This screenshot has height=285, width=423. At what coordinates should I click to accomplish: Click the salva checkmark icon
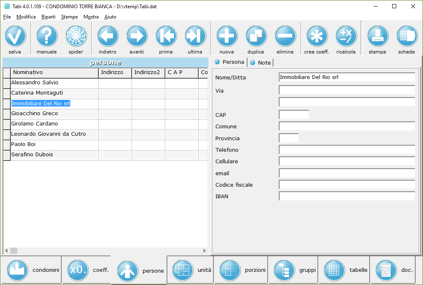click(x=15, y=36)
